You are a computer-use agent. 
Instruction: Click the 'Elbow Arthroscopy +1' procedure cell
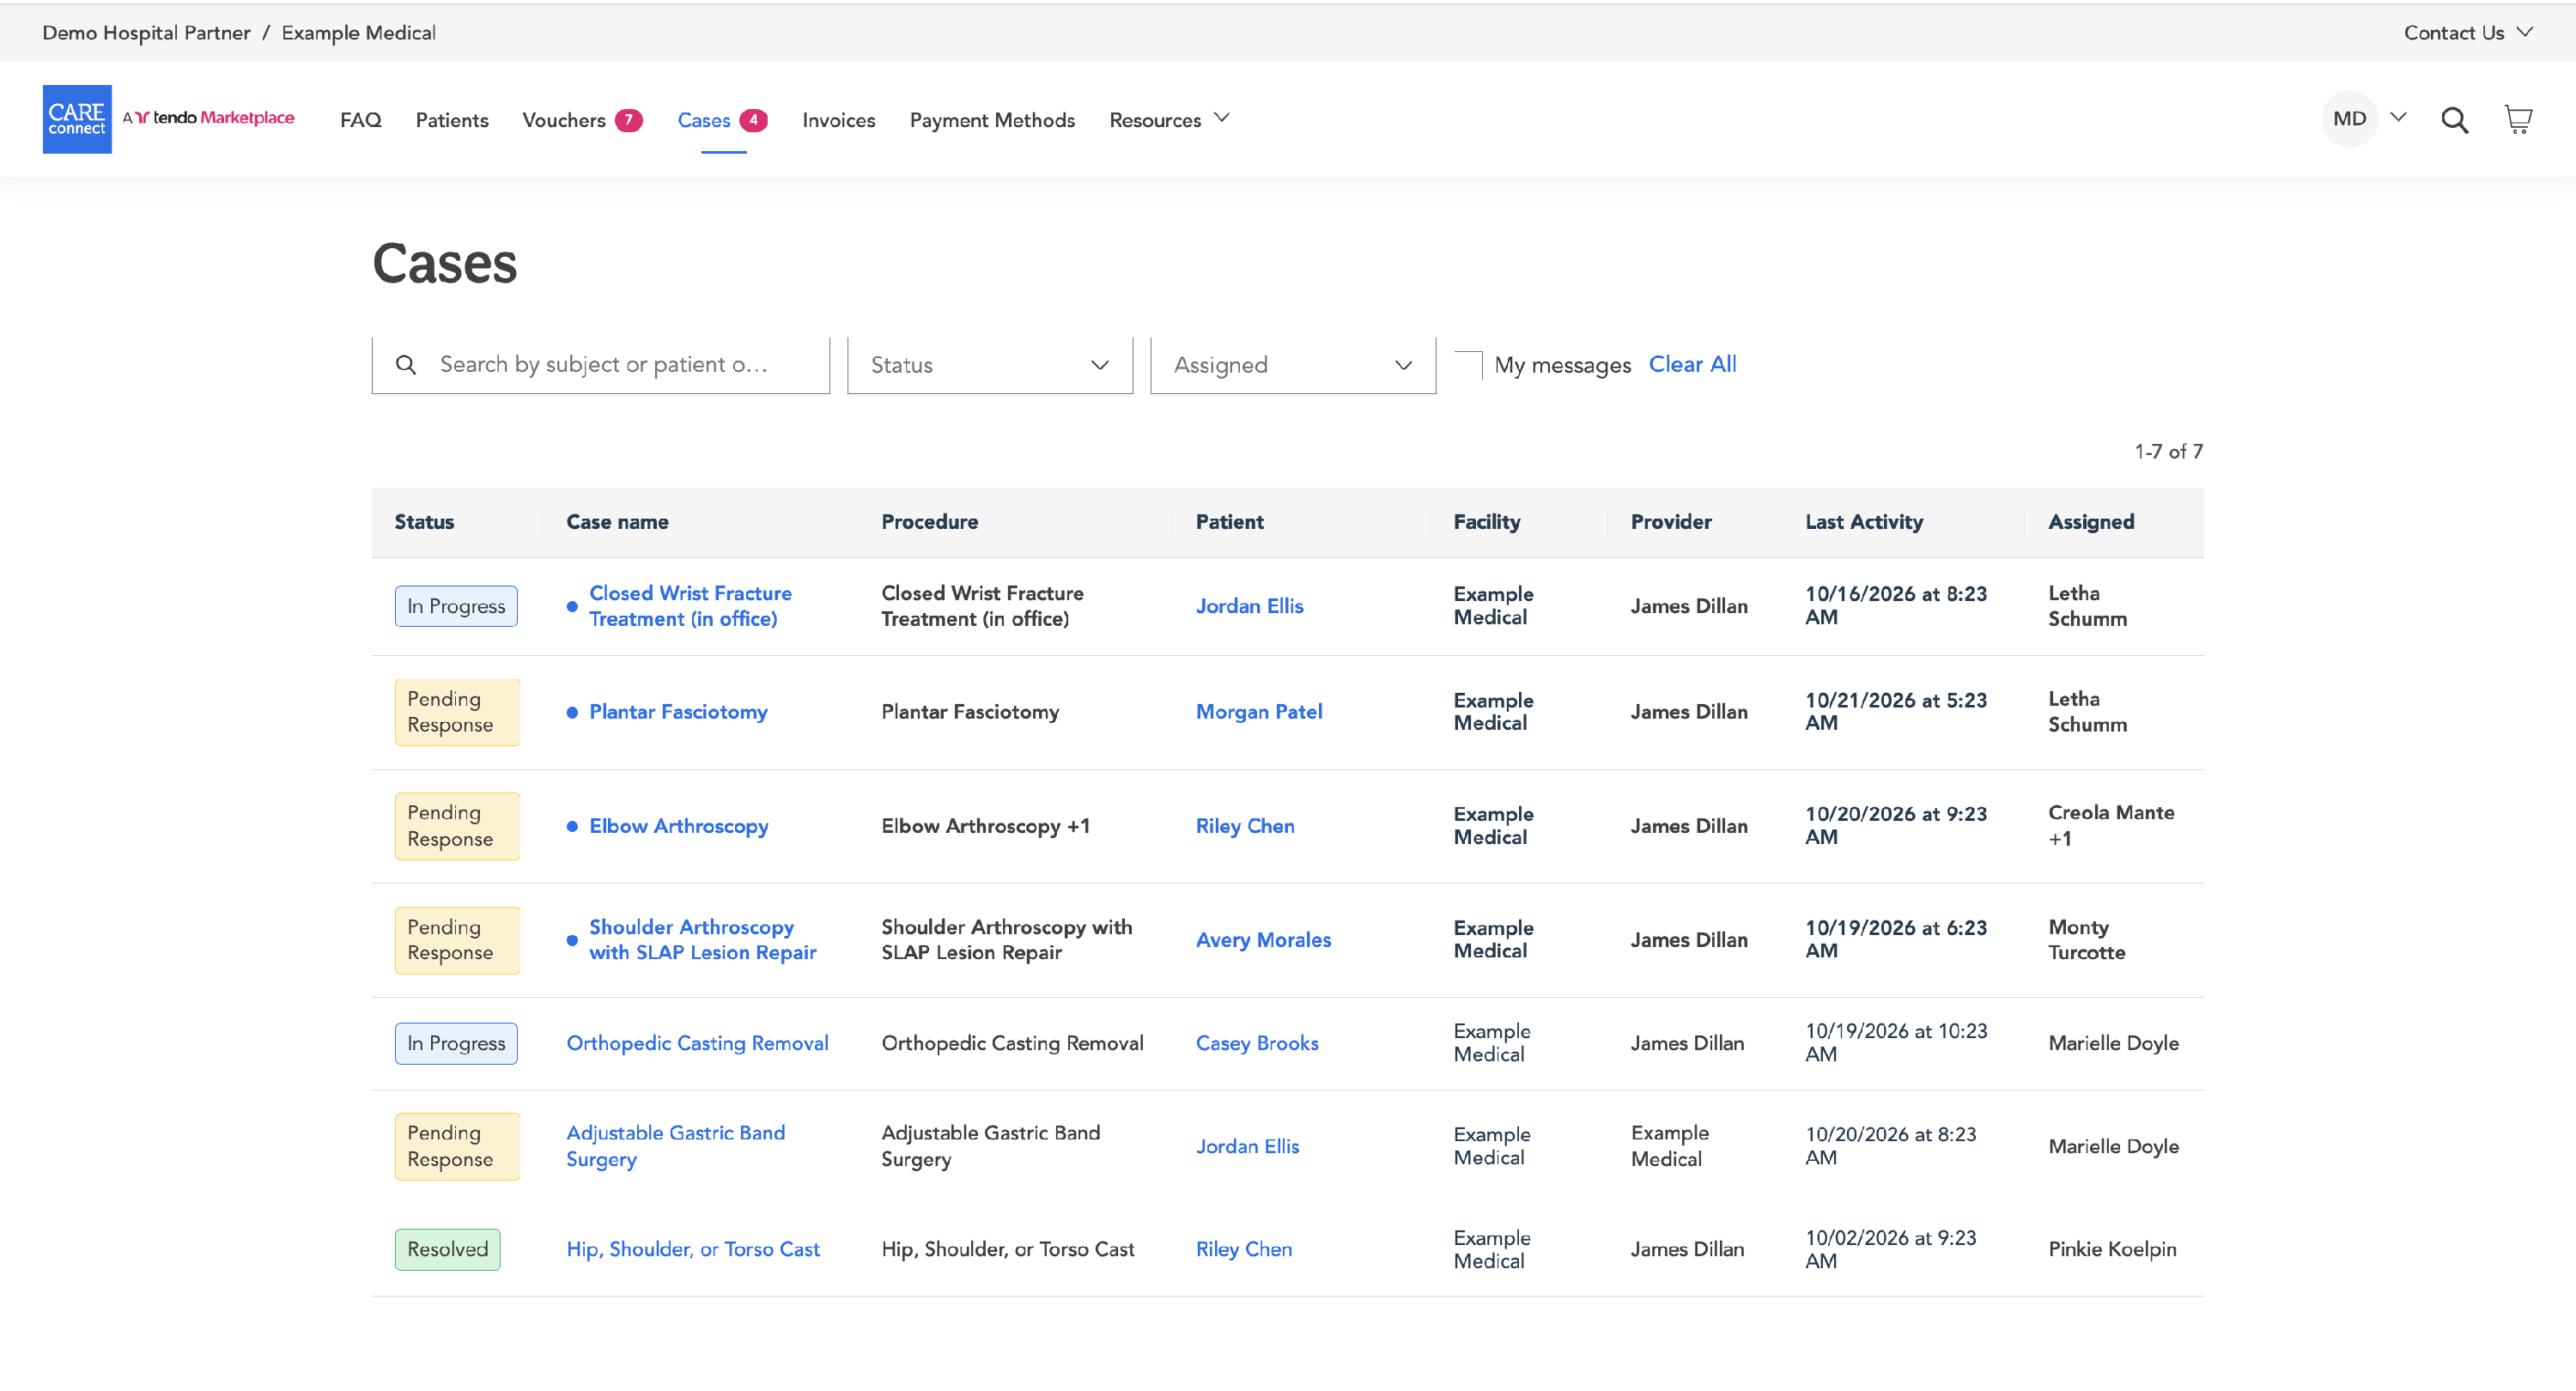pyautogui.click(x=985, y=826)
